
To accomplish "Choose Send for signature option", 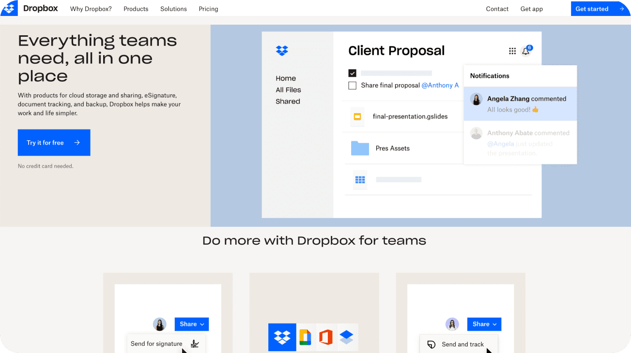I will (156, 344).
